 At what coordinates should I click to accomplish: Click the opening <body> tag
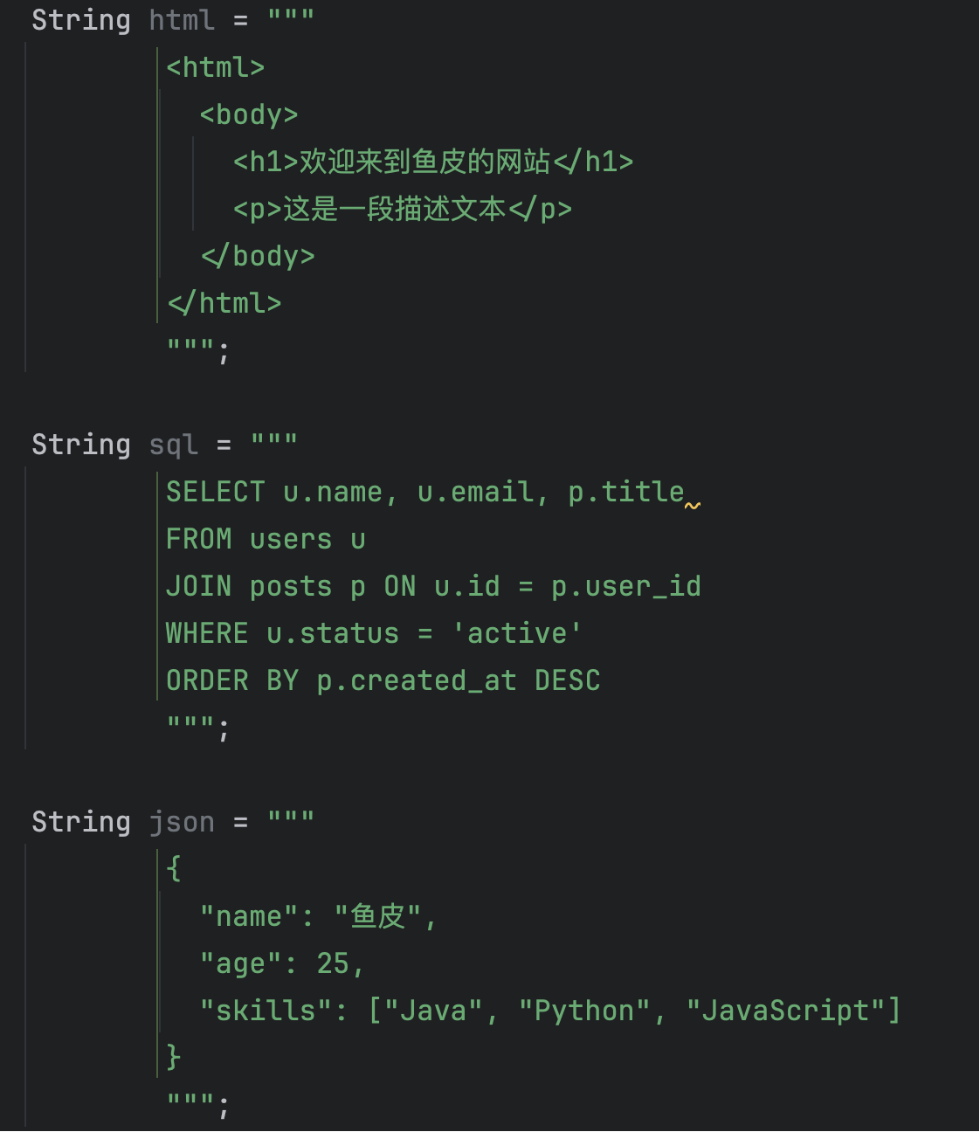[x=249, y=114]
